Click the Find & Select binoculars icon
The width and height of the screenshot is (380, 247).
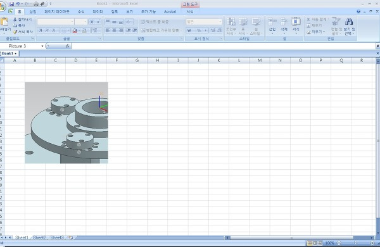[x=349, y=22]
